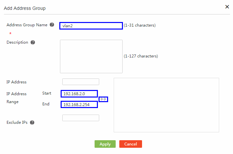Click the red required-field asterisk
Image resolution: width=233 pixels, height=154 pixels.
pyautogui.click(x=10, y=33)
